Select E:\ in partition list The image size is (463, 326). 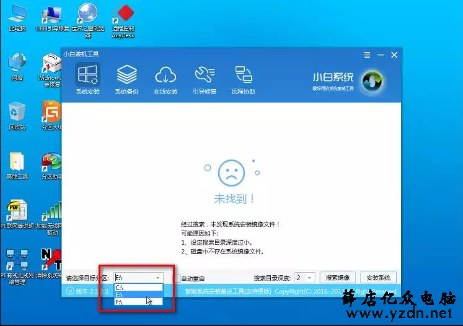(x=138, y=294)
